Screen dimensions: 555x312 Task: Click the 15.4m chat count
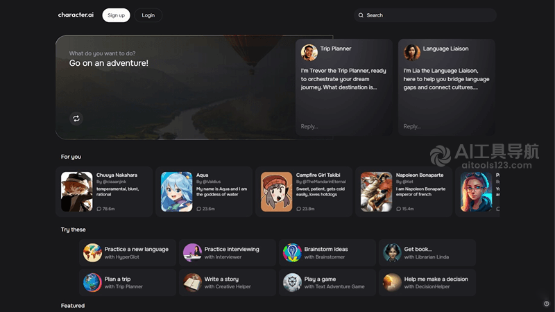404,209
